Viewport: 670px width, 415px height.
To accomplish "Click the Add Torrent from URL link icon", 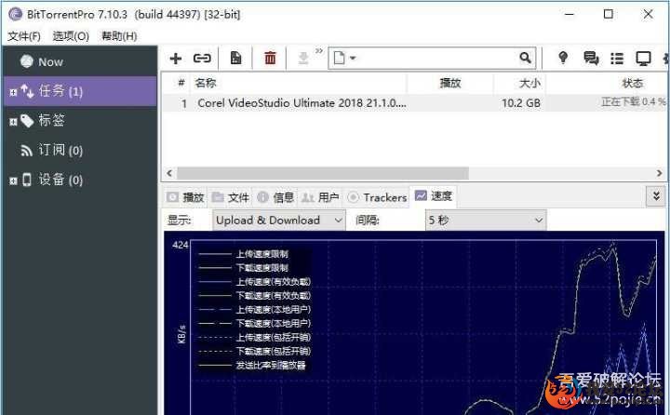I will point(202,58).
